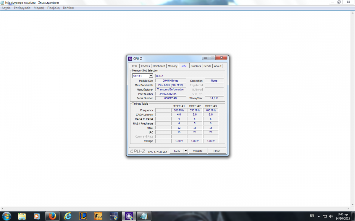
Task: Minimize the CPU-Z window
Action: point(205,58)
